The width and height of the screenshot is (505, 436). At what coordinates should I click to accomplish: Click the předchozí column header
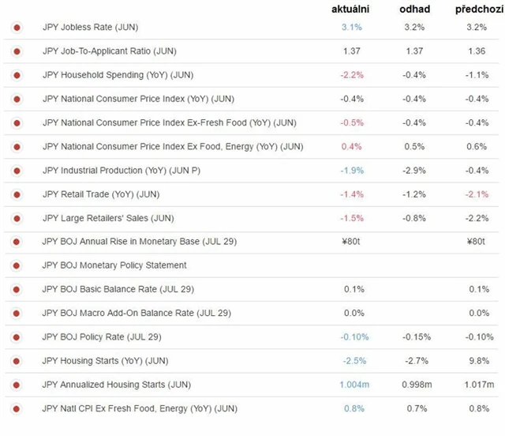point(475,9)
